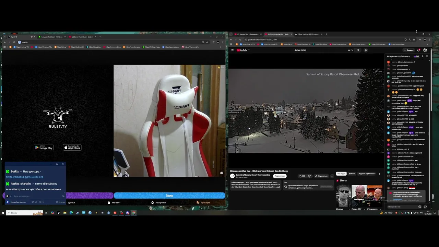Image resolution: width=439 pixels, height=247 pixels.
Task: Clear the YouTube search box with X
Action: tap(352, 50)
